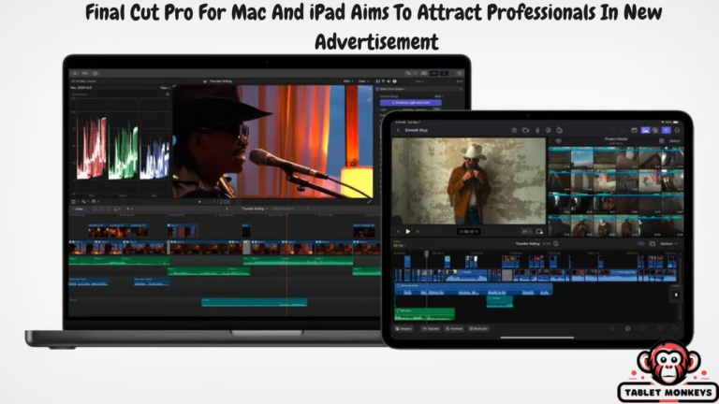This screenshot has width=719, height=404.
Task: Go back using iPad project back chevron
Action: pyautogui.click(x=398, y=131)
